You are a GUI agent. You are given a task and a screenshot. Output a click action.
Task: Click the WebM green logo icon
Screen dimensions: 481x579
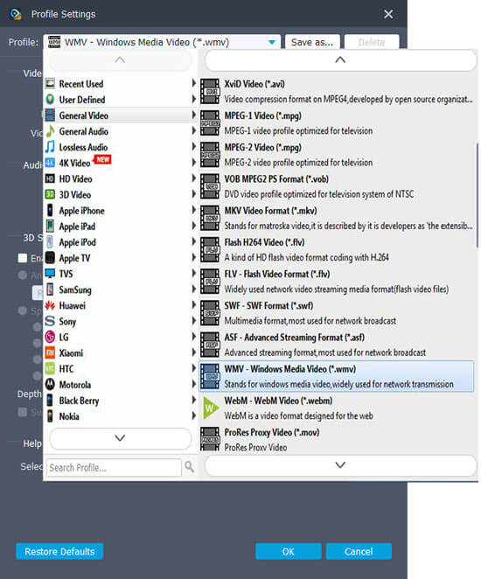[x=211, y=408]
